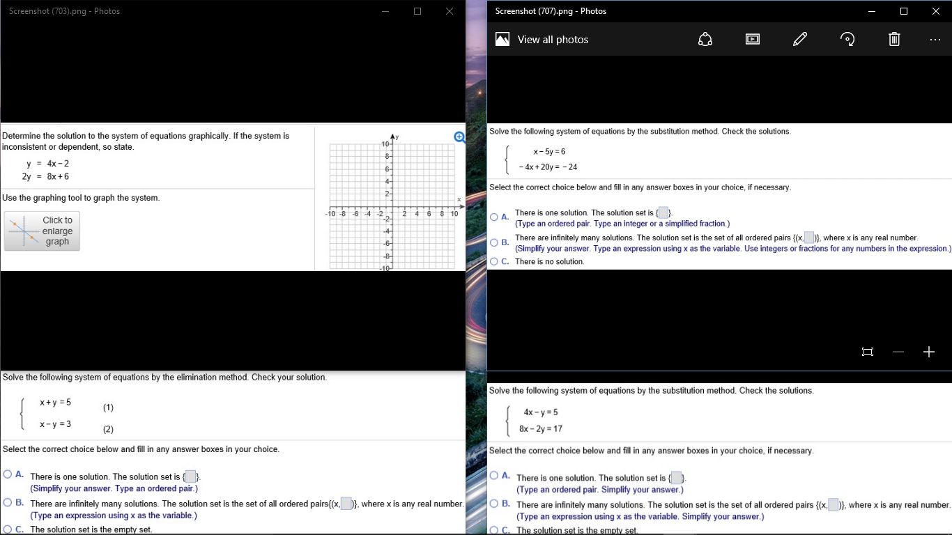
Task: Select option B in the elimination method question
Action: (8, 502)
